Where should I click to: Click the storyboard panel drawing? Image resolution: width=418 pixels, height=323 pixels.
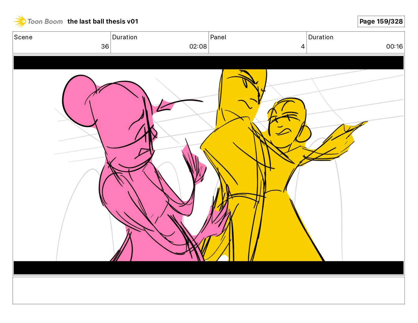point(208,165)
